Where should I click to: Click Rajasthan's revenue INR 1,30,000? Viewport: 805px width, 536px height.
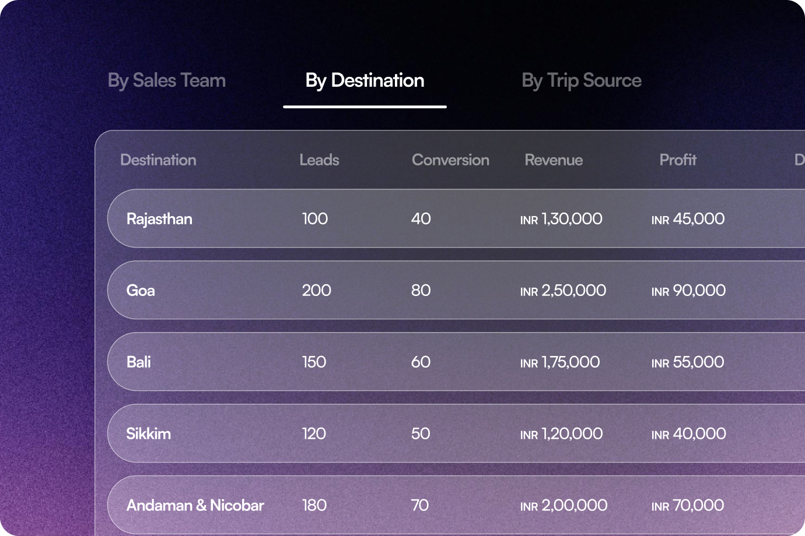coord(561,218)
